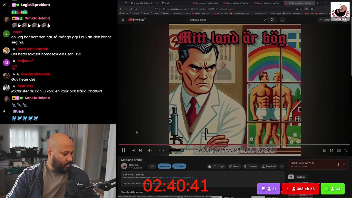Open video Analytics
Image resolution: width=352 pixels, height=198 pixels.
[164, 166]
